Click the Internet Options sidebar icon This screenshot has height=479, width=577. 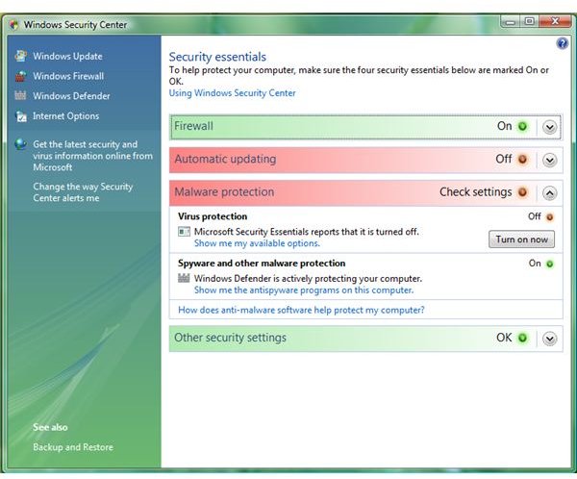click(x=21, y=116)
